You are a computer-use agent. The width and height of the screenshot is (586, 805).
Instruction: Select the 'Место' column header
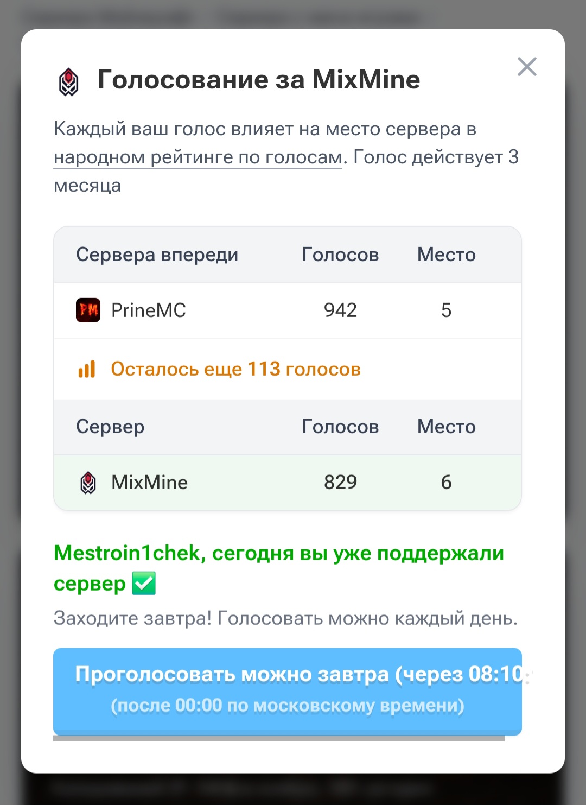pyautogui.click(x=446, y=254)
